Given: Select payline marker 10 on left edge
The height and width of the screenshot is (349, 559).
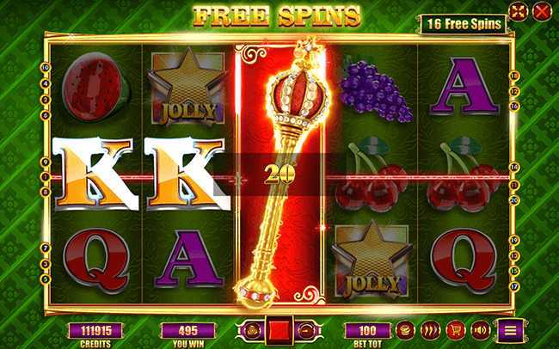Looking at the screenshot, I should point(46,67).
